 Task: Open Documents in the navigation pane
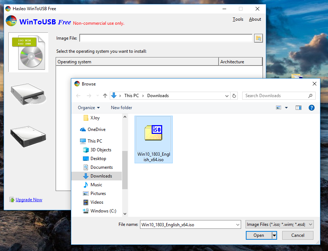point(98,167)
